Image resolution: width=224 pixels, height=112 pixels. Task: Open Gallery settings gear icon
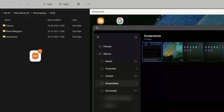(136, 37)
